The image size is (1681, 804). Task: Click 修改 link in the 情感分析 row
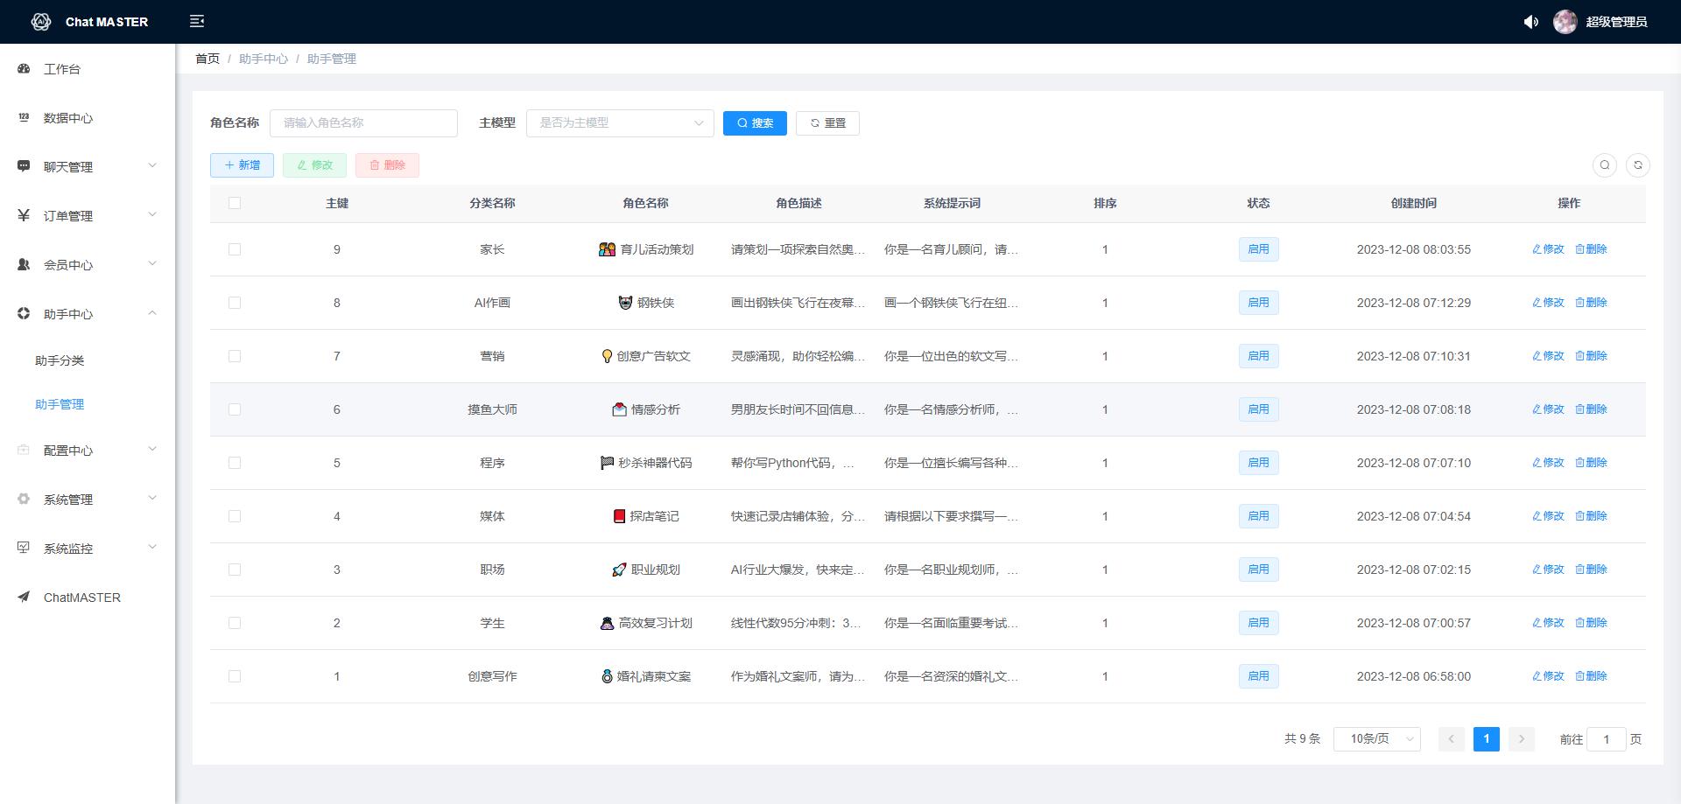(x=1548, y=409)
